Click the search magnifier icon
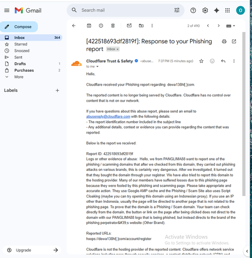Image resolution: width=252 pixels, height=258 pixels. pos(74,10)
